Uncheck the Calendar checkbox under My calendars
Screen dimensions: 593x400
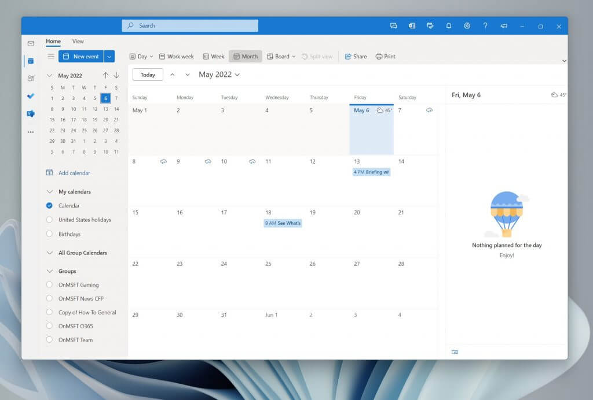tap(49, 206)
